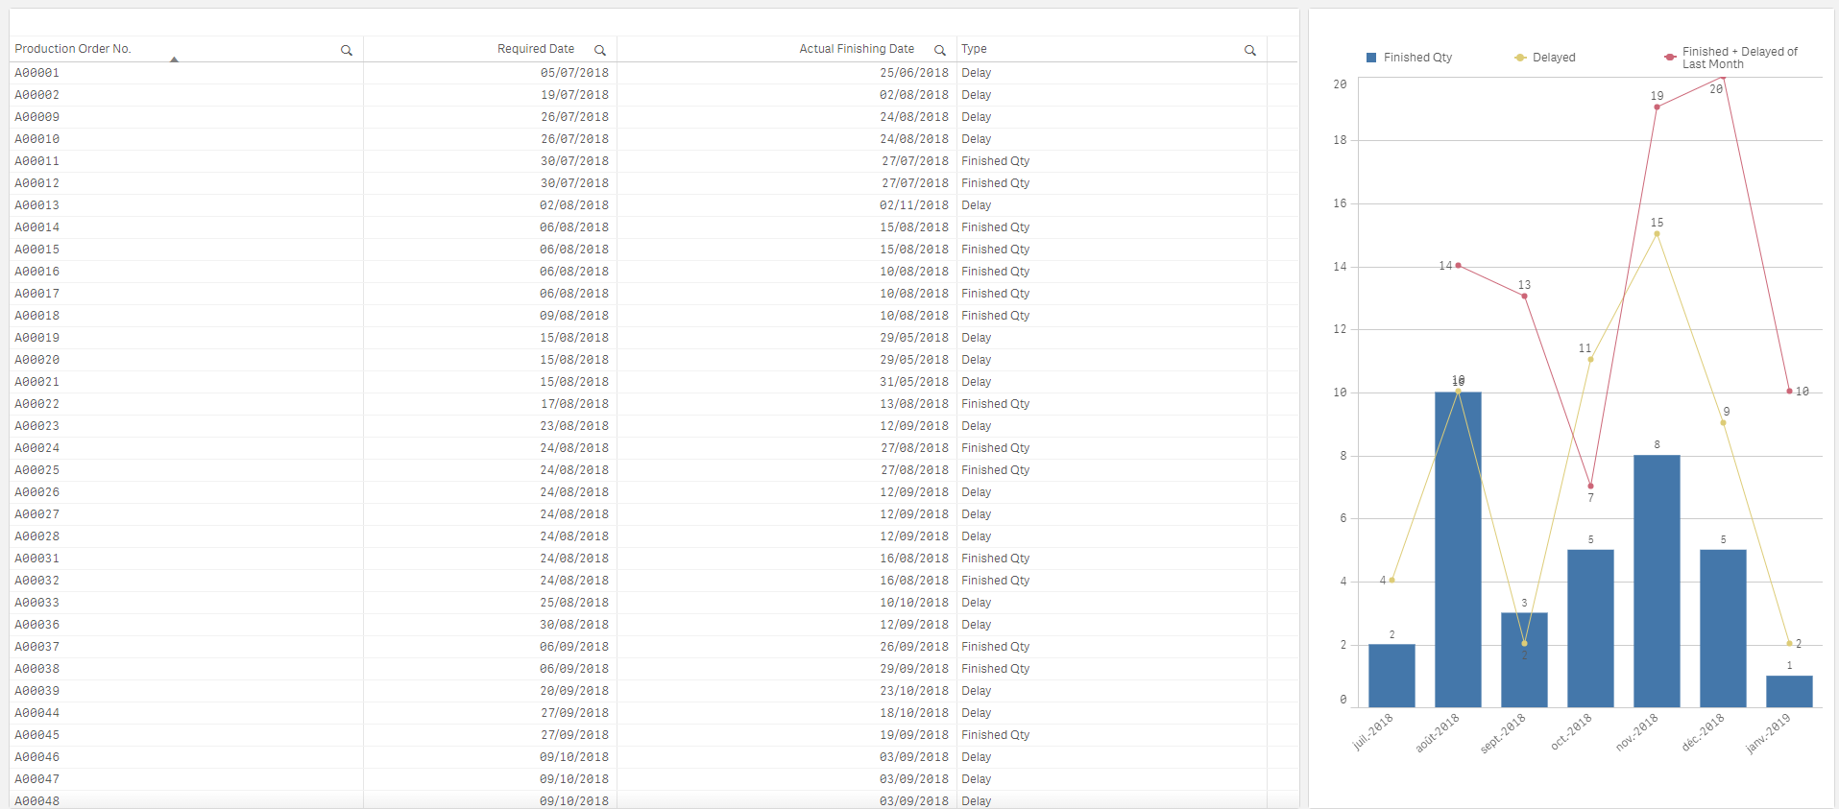Open search for Required Date column
Viewport: 1839px width, 809px height.
600,50
